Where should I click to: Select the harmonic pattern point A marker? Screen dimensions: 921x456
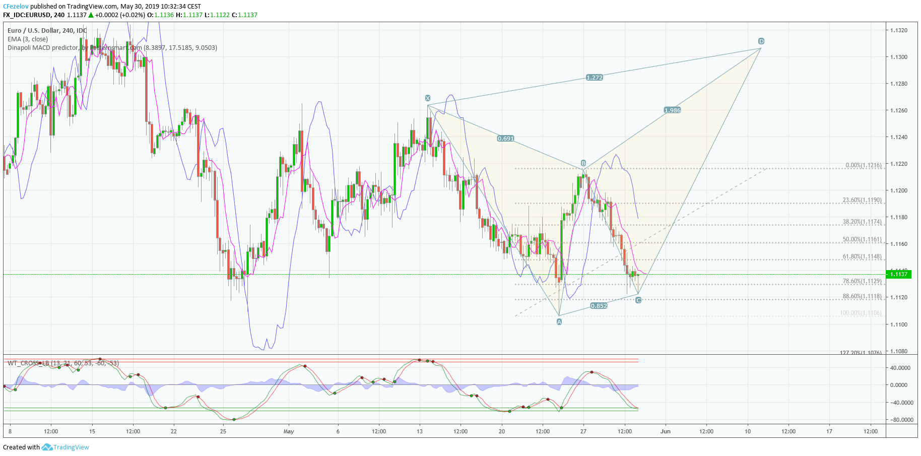559,321
